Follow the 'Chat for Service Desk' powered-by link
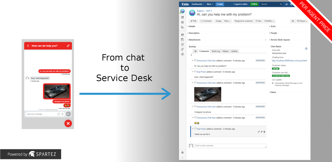This screenshot has height=162, width=332. (52, 110)
